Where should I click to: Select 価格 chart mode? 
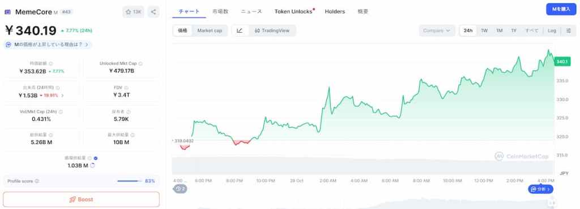(183, 31)
